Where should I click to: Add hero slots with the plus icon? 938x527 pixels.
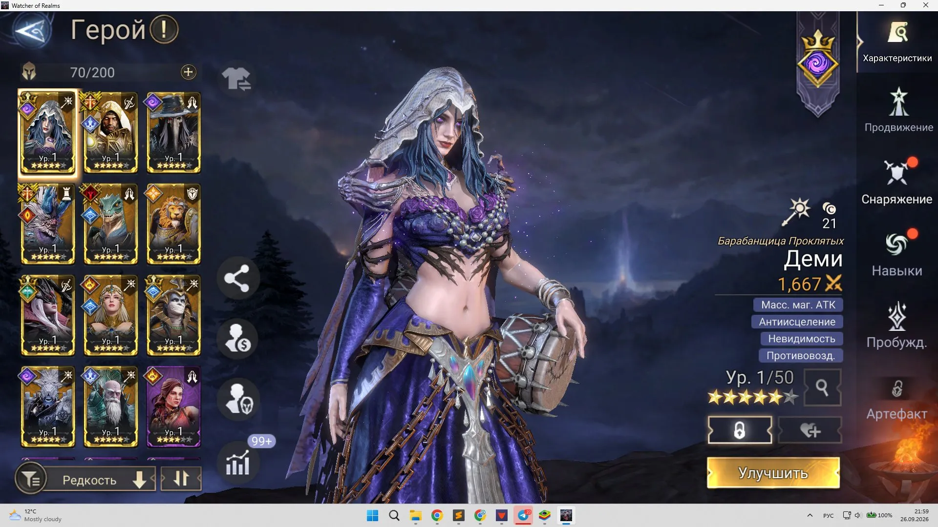[188, 72]
